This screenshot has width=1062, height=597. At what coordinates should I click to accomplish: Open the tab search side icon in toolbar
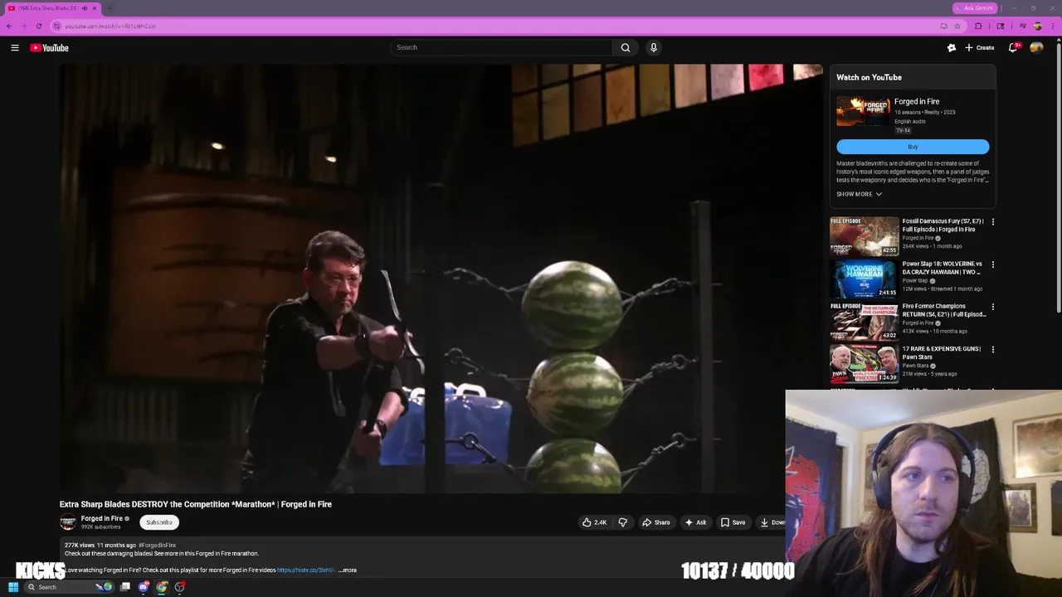point(1000,26)
